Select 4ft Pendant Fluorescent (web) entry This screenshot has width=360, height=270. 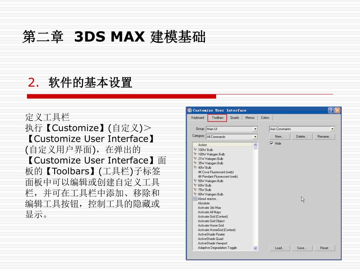pos(218,176)
